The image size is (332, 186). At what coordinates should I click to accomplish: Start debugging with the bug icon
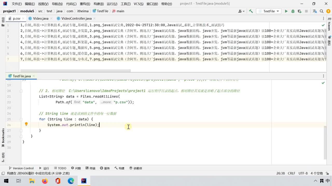click(293, 11)
